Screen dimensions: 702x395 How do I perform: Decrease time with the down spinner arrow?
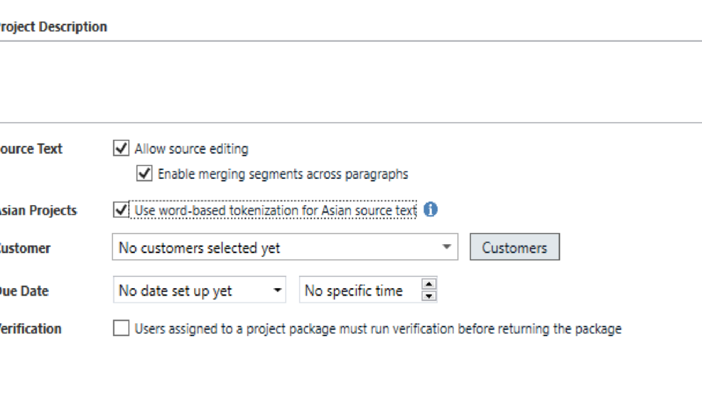coord(429,296)
